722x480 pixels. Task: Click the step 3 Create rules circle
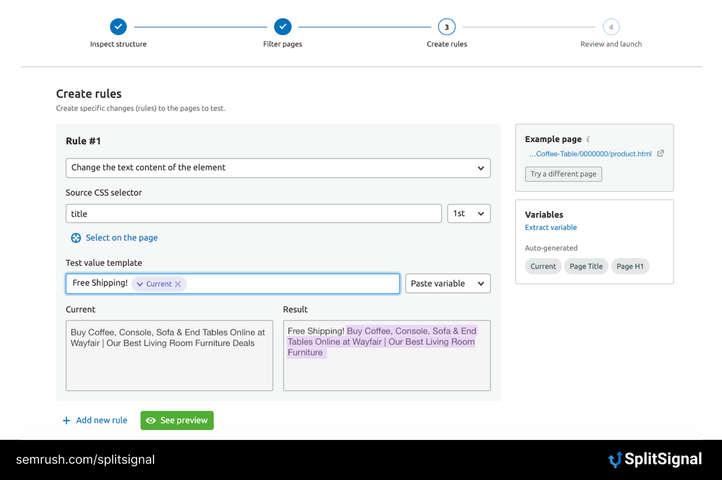pos(446,27)
